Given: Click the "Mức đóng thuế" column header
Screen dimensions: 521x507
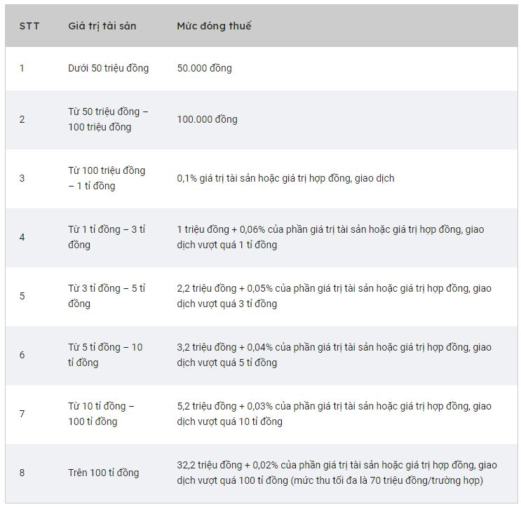Looking at the screenshot, I should [214, 26].
